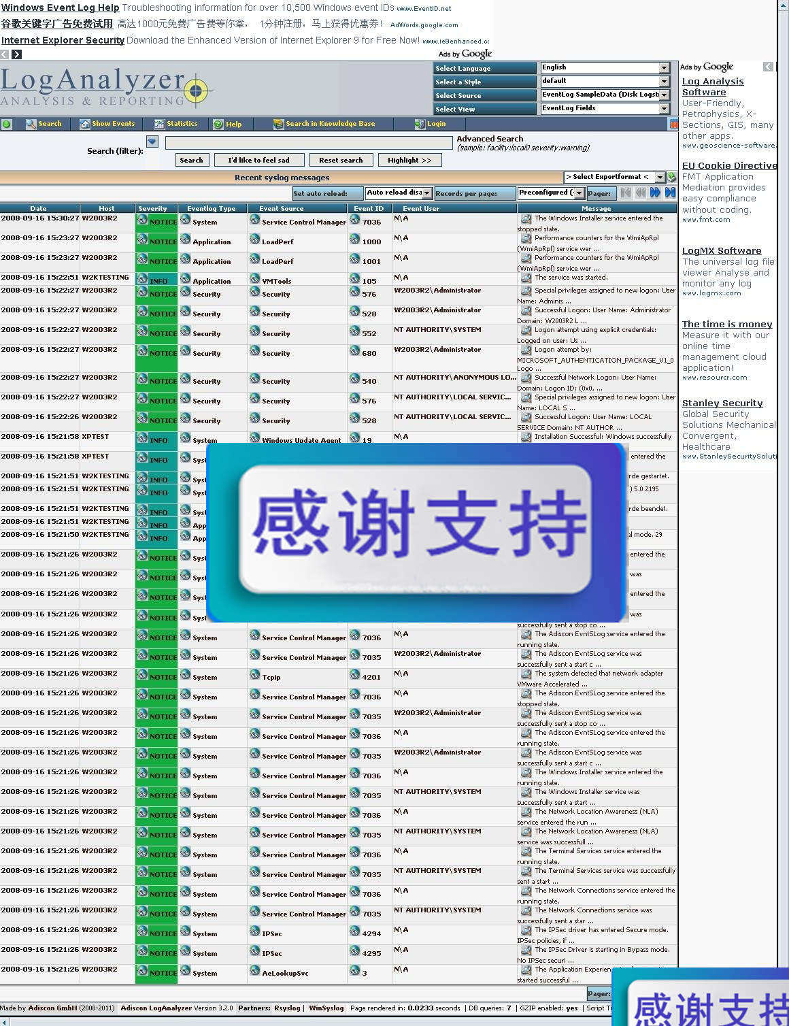Open the Select Exportformat dropdown
The width and height of the screenshot is (789, 1026).
[x=614, y=177]
